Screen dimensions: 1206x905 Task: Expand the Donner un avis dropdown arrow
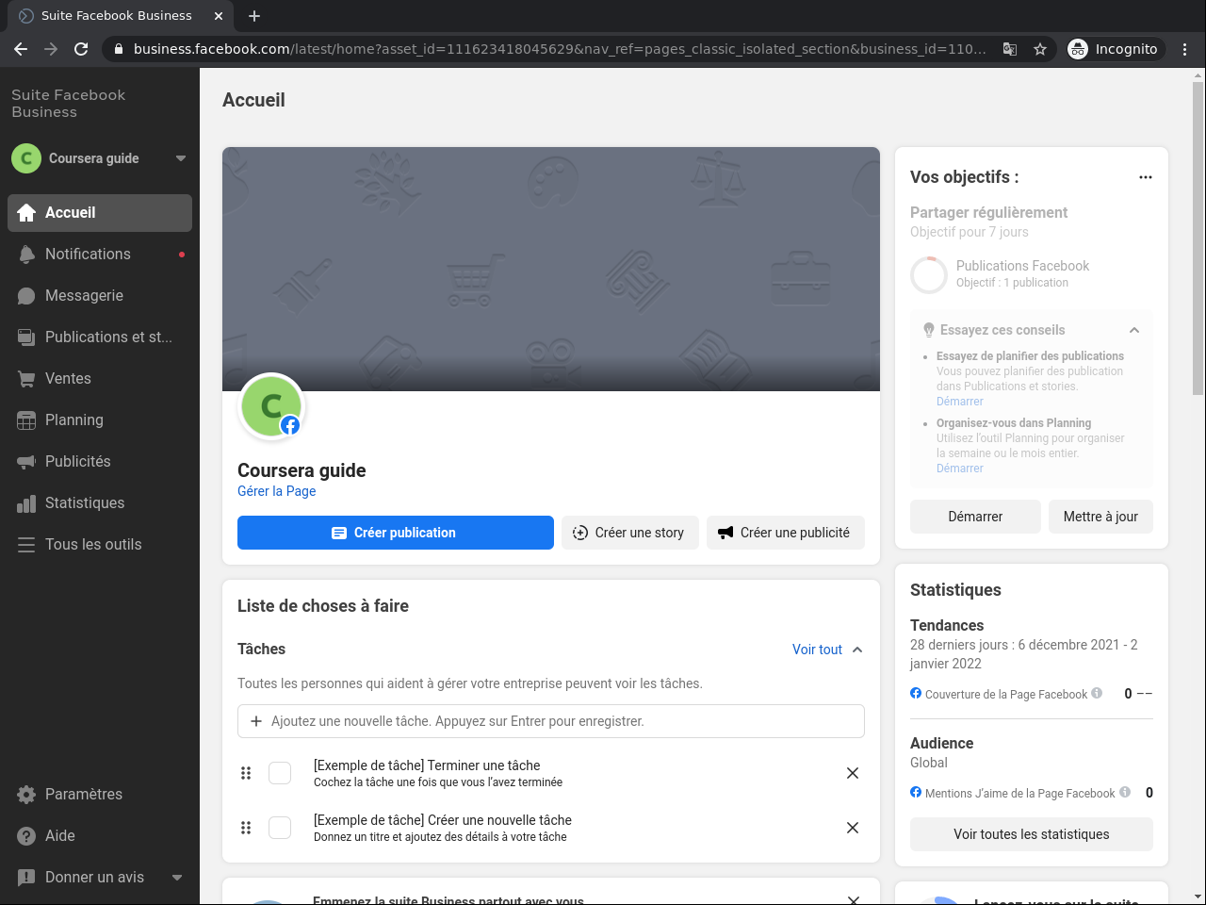point(177,878)
